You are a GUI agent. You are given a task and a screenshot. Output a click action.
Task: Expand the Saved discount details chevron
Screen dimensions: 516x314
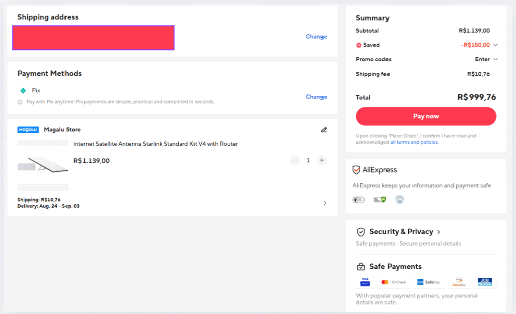pyautogui.click(x=496, y=45)
